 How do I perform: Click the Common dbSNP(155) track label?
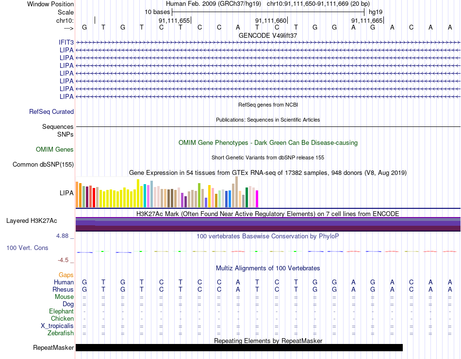43,164
